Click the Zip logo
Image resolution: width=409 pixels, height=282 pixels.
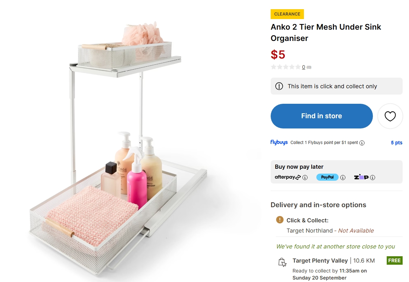tap(361, 177)
